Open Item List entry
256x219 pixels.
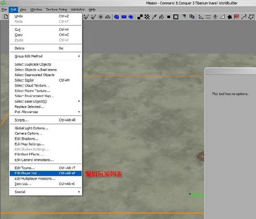tap(46, 184)
